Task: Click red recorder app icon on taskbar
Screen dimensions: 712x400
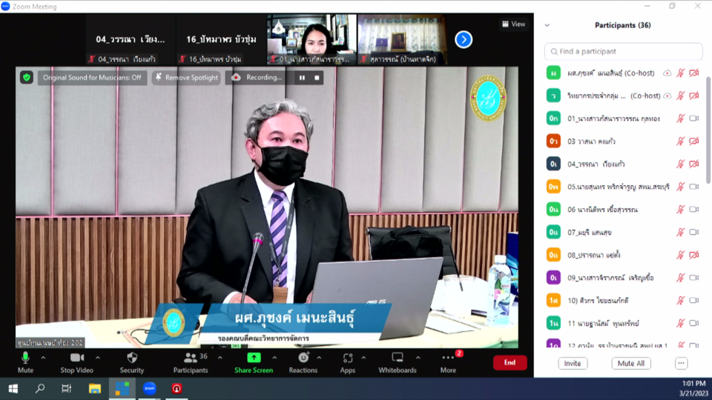Action: [177, 389]
